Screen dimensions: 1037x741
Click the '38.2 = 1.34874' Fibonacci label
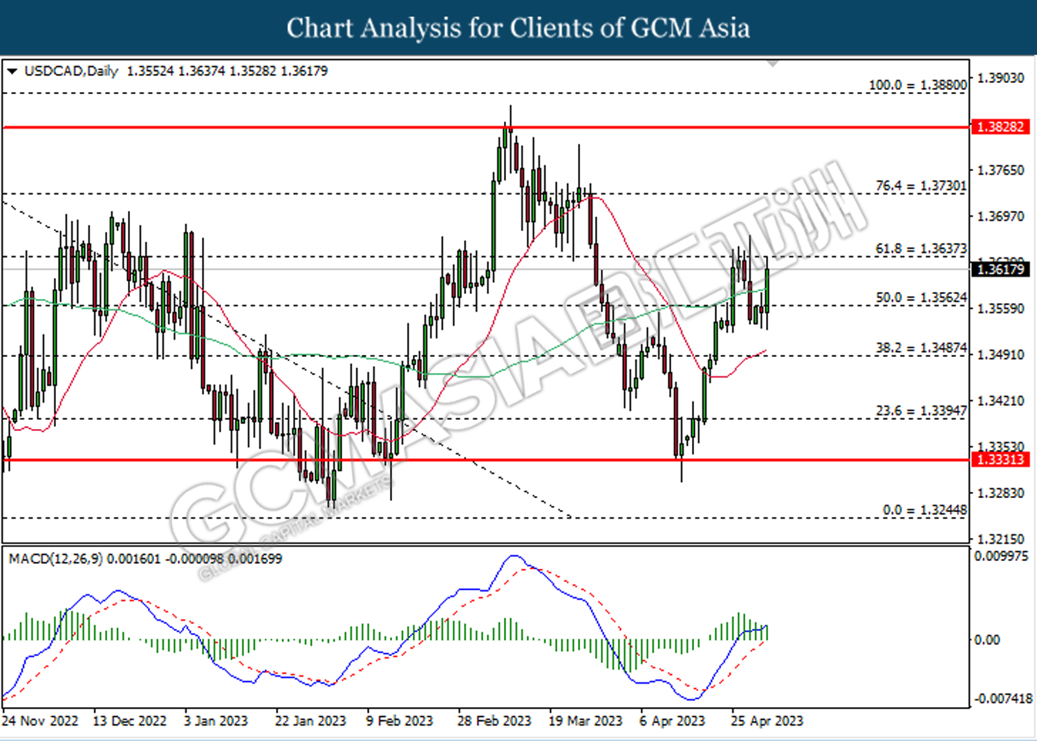click(x=921, y=348)
